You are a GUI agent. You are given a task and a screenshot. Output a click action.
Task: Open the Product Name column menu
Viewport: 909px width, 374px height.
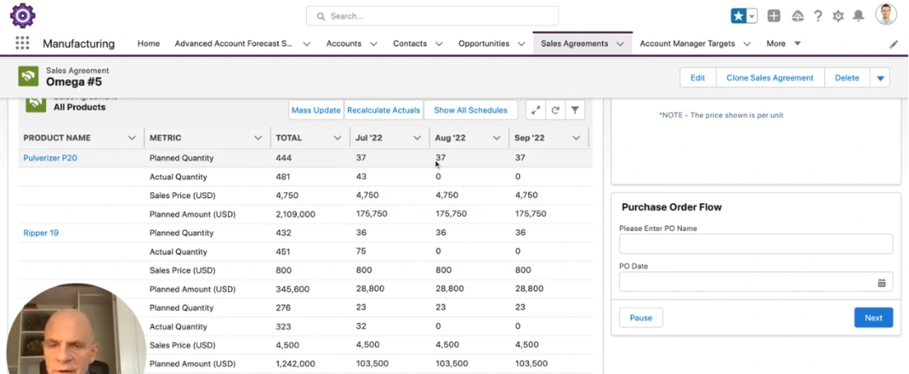(x=132, y=138)
